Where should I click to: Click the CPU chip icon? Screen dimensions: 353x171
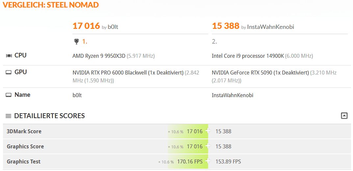9,56
